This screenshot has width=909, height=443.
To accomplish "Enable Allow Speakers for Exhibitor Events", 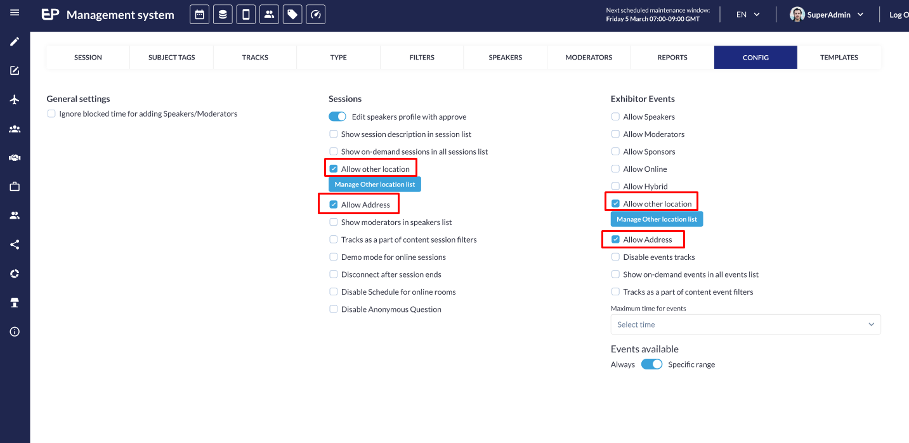I will (615, 117).
